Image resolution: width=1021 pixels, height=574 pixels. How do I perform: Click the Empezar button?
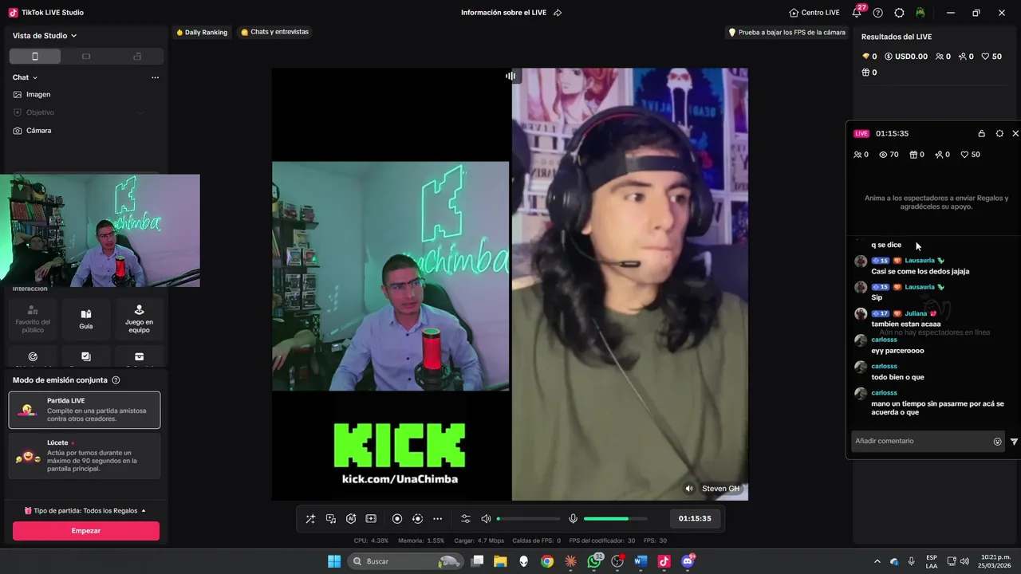pyautogui.click(x=86, y=531)
